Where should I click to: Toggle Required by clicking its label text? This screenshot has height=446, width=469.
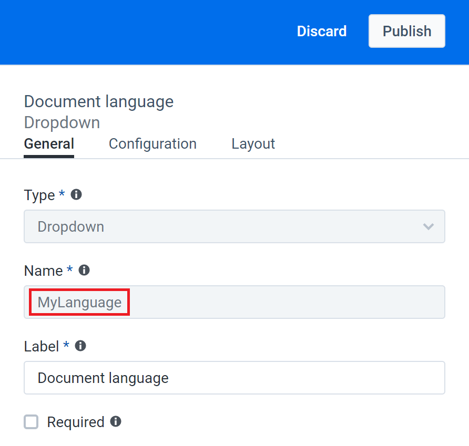(76, 422)
